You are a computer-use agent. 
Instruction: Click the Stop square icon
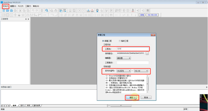(x=83, y=10)
